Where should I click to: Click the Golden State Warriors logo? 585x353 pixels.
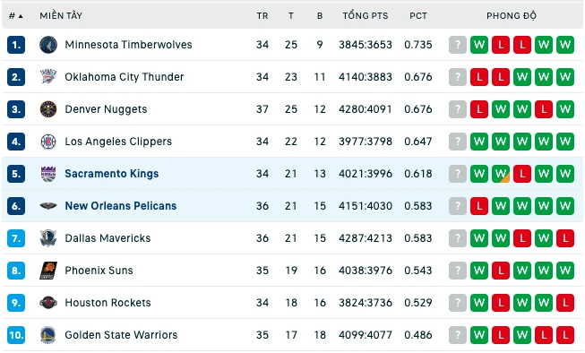48,335
